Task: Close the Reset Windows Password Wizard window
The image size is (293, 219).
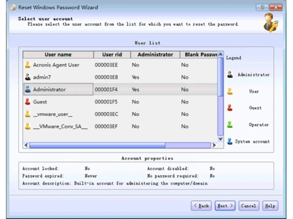Action: pos(276,8)
